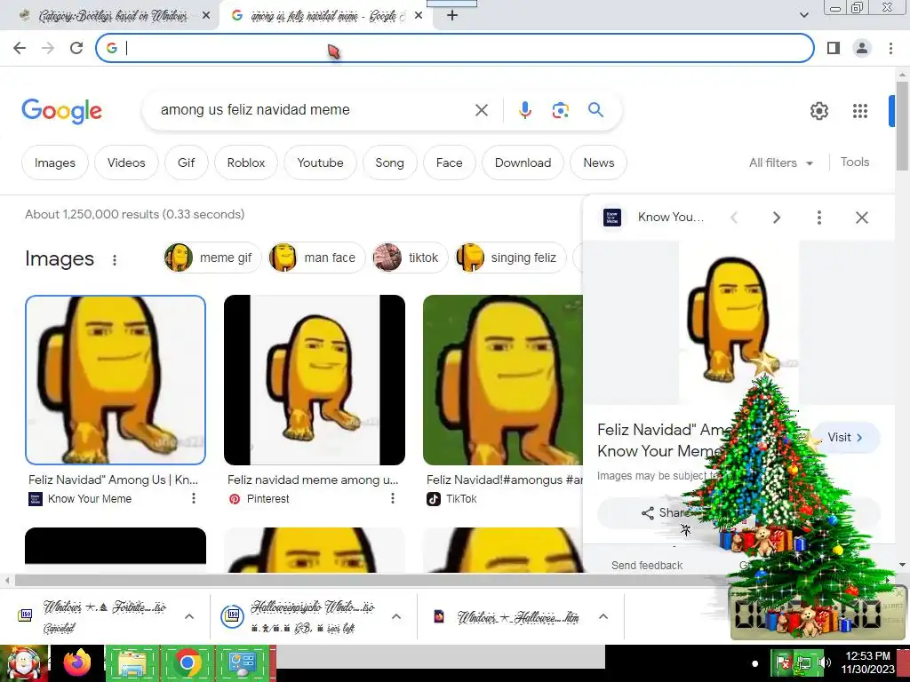Open options for Know Your Meme result

tap(194, 498)
